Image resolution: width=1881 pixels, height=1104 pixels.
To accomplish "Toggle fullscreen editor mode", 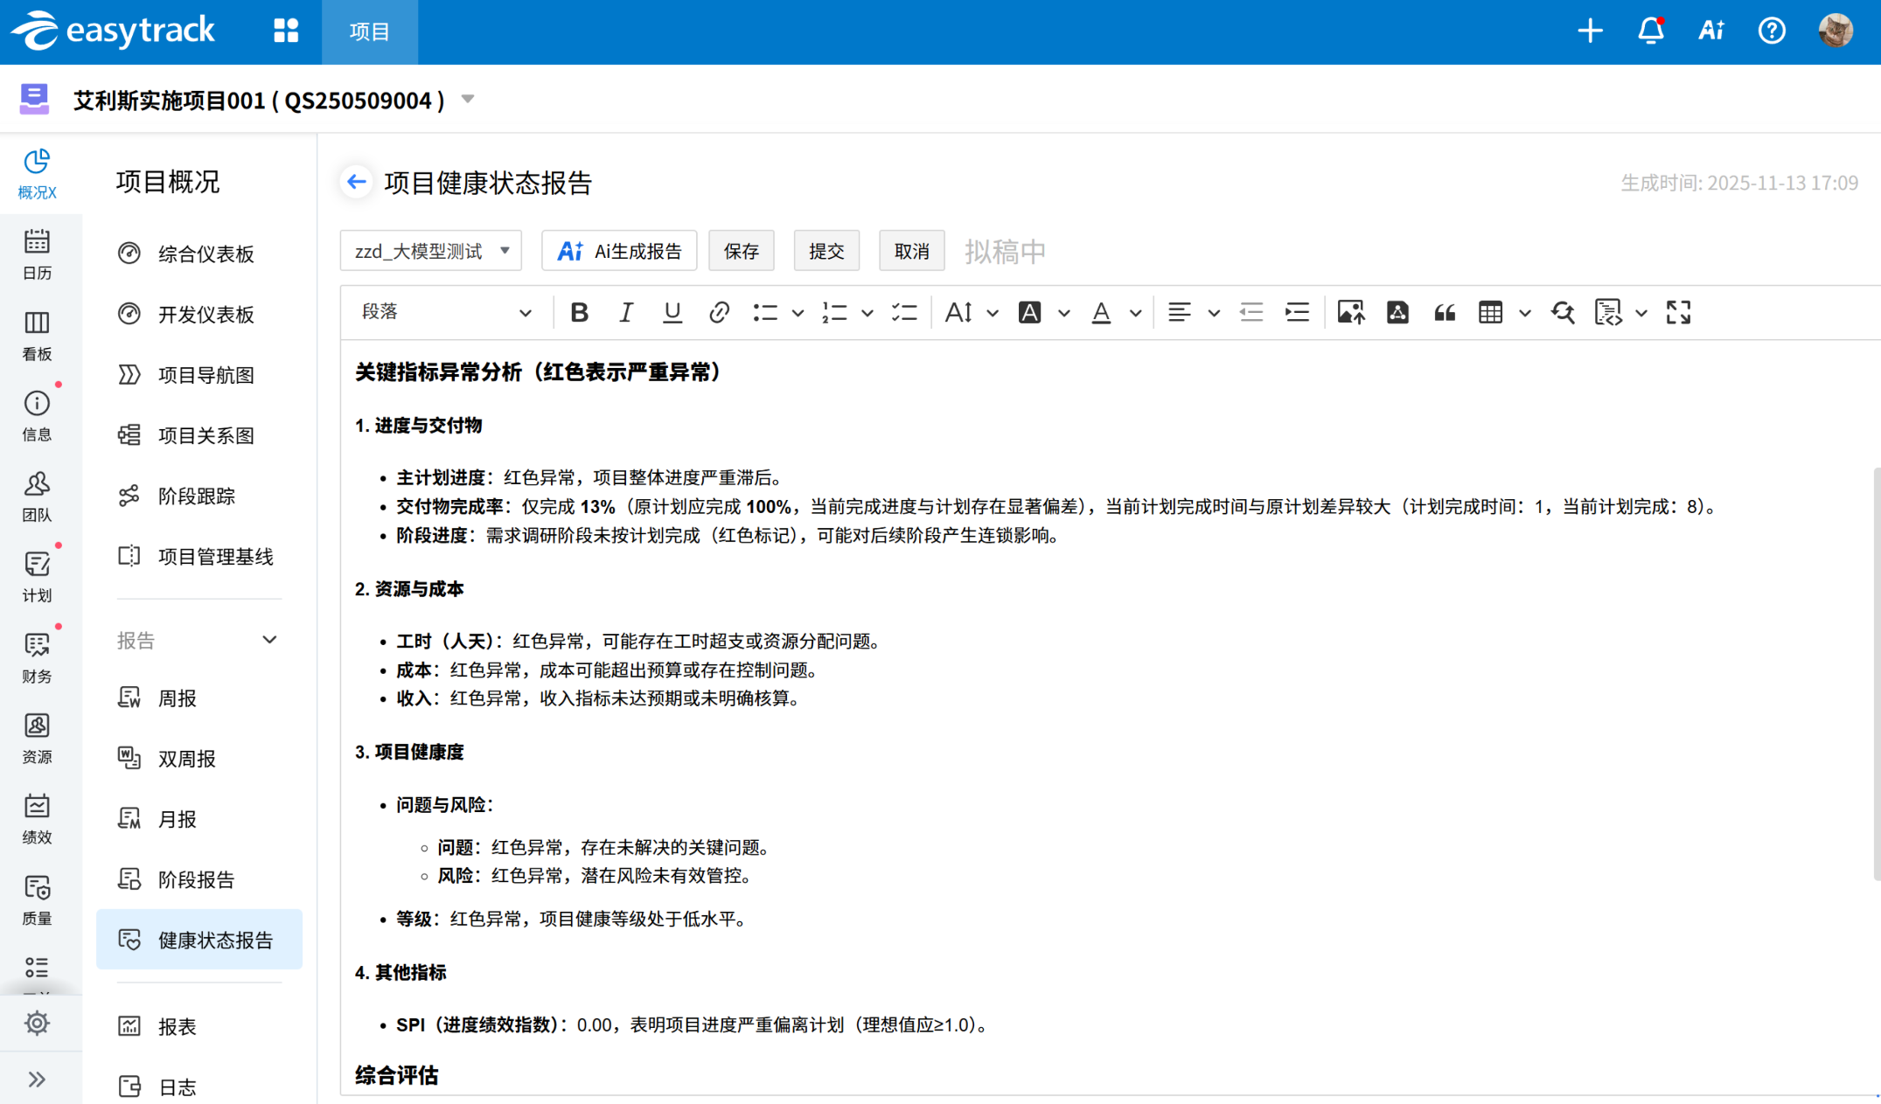I will (1677, 312).
